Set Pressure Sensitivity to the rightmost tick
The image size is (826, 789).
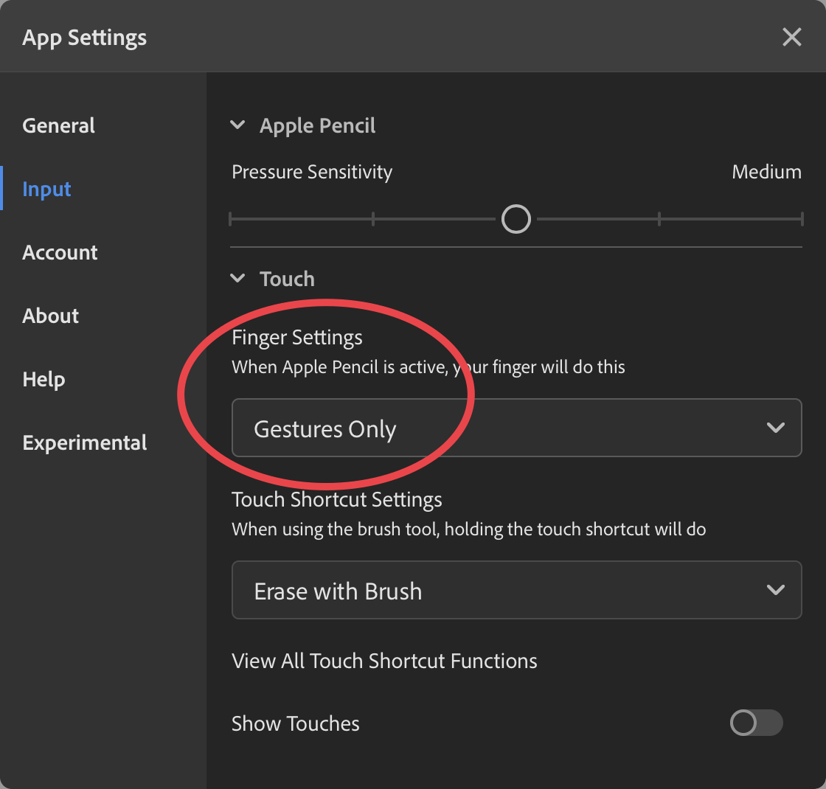(801, 219)
